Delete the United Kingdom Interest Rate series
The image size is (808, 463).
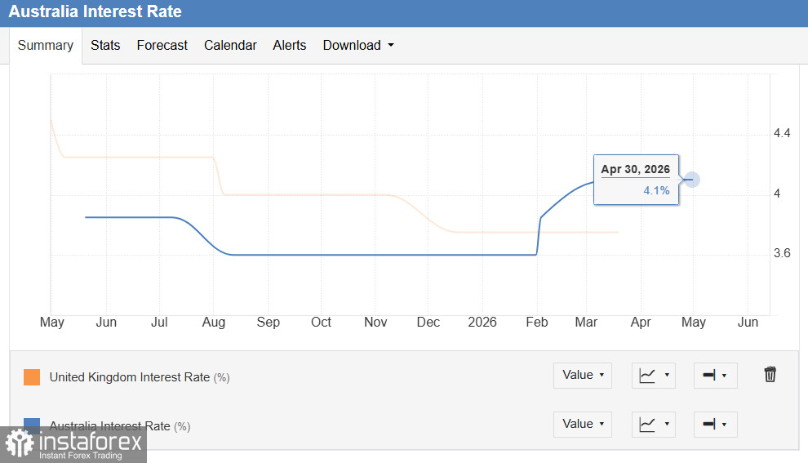[770, 375]
